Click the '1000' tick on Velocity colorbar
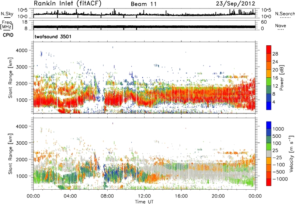 (278, 129)
